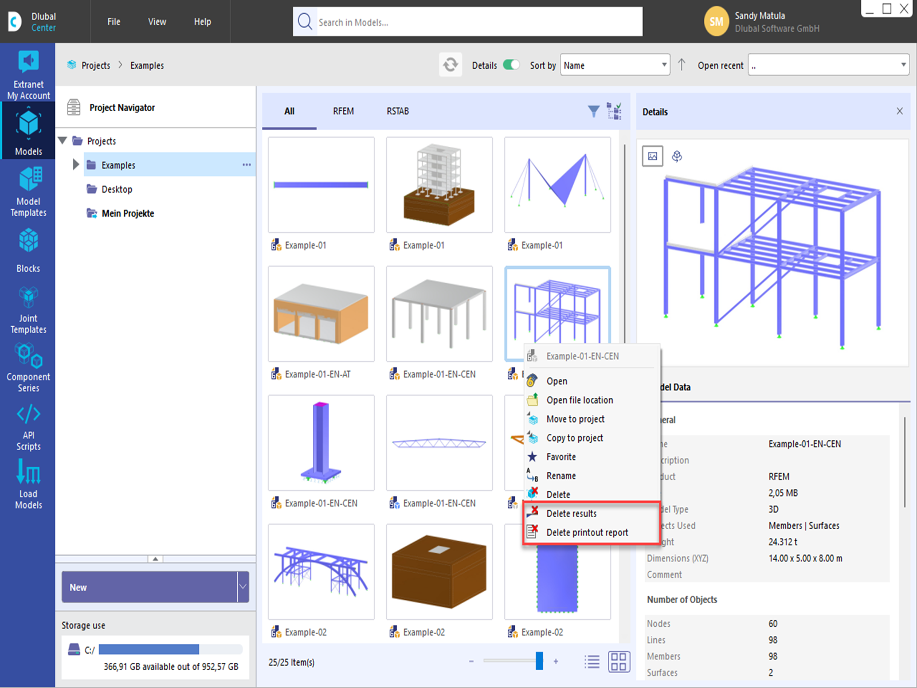Open the New button dropdown arrow

point(243,587)
